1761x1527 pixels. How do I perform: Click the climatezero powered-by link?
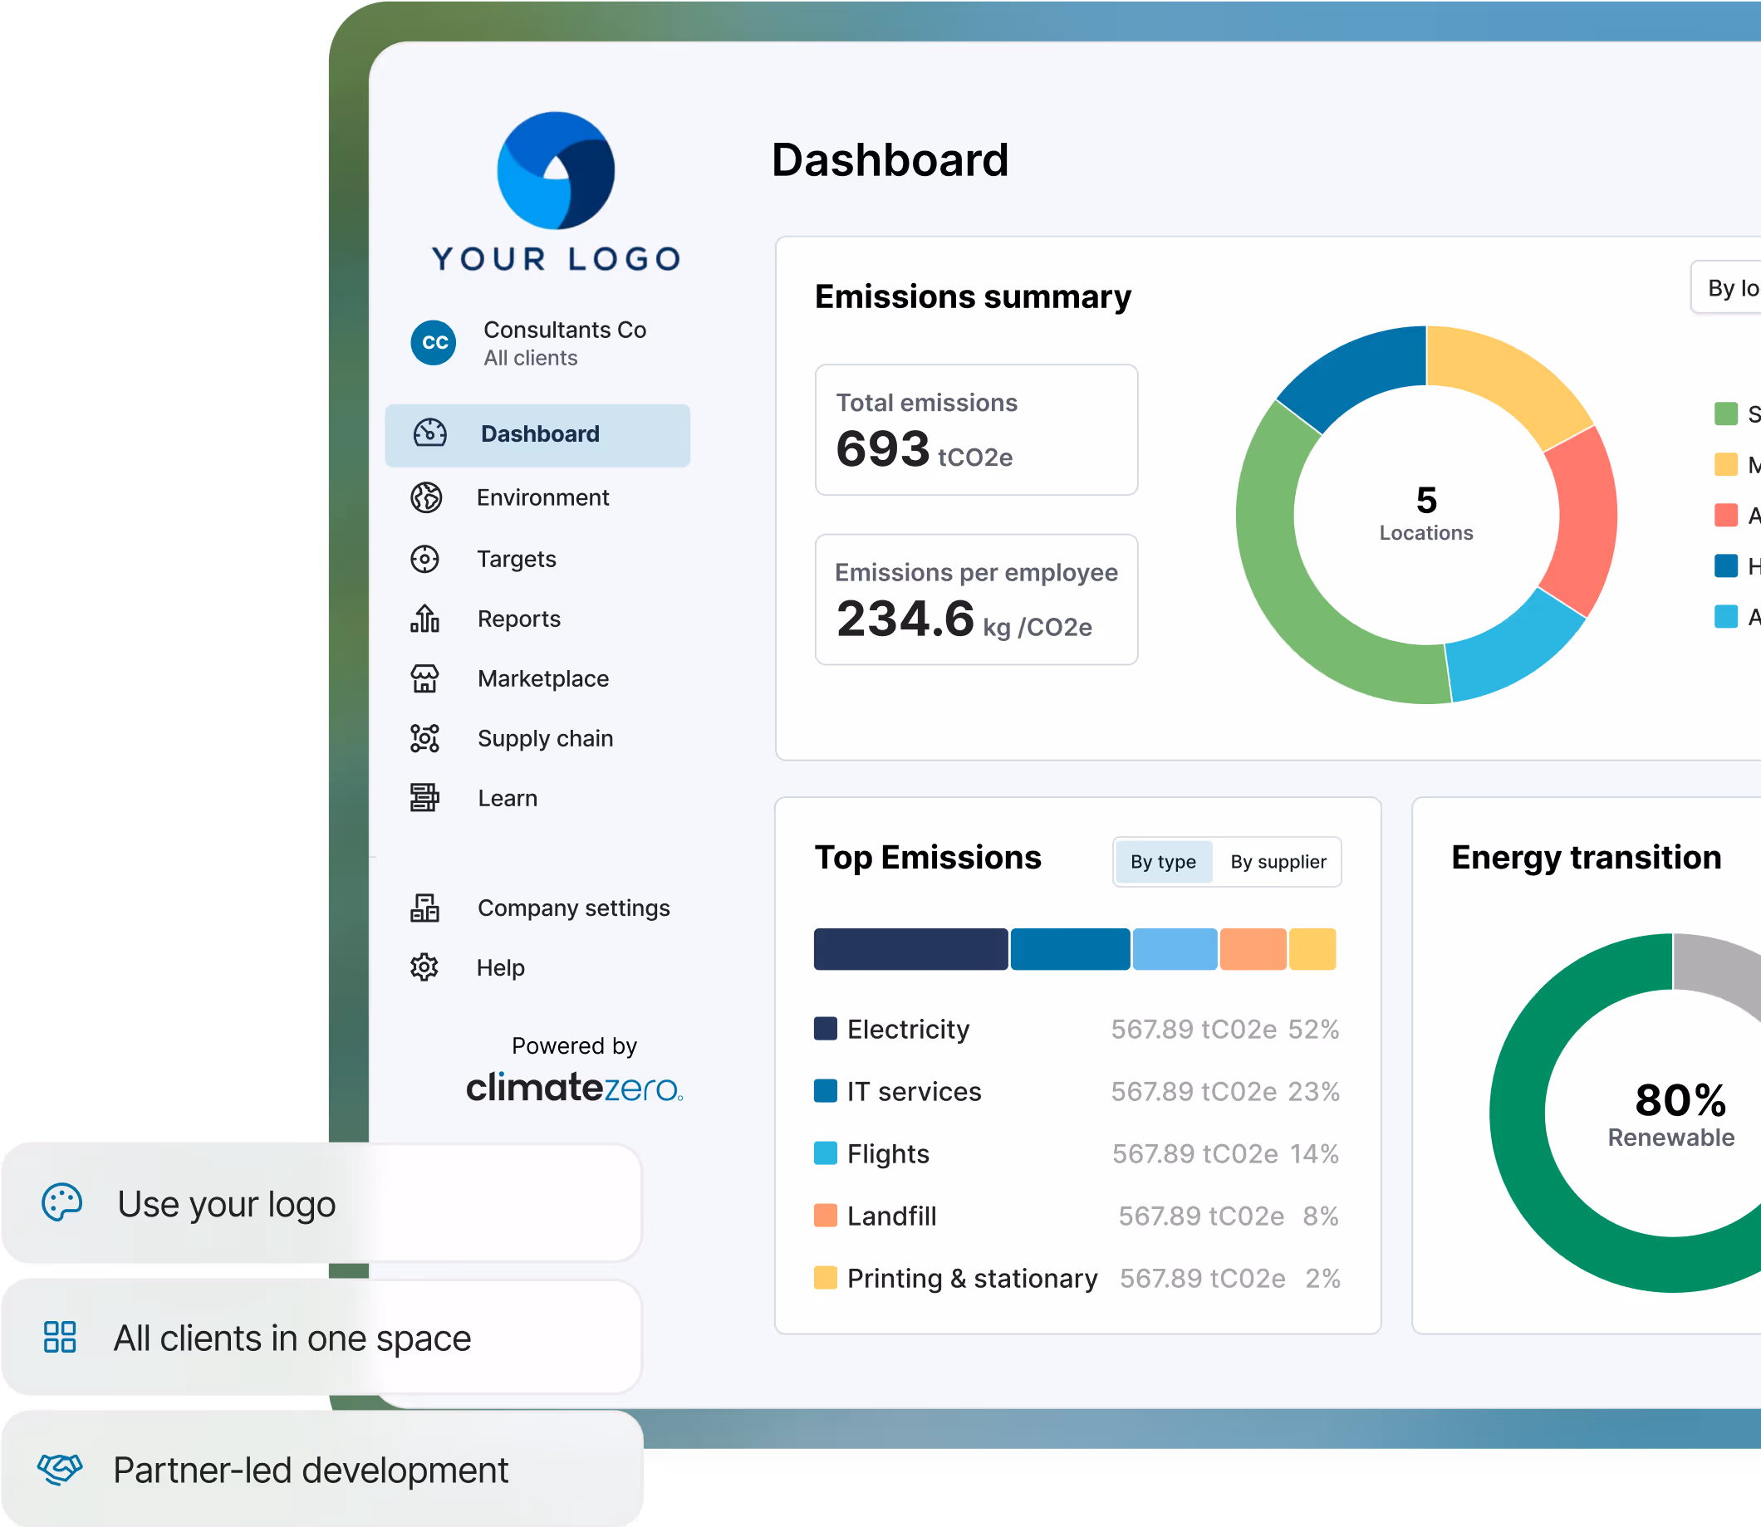tap(574, 1087)
